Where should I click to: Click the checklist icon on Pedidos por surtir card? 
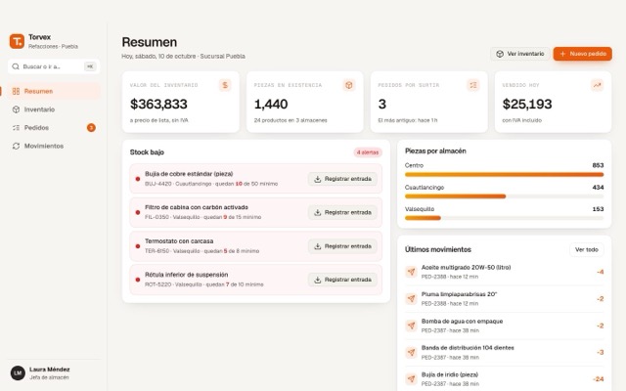(473, 85)
